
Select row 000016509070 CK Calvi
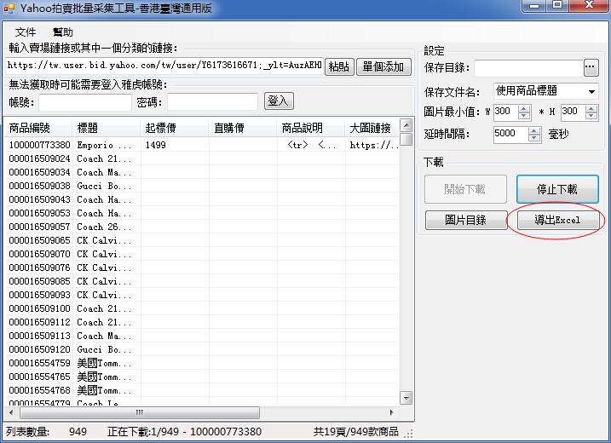click(x=201, y=254)
